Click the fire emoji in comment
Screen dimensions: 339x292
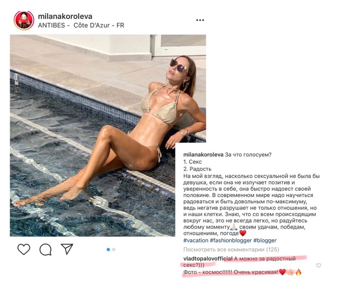(298, 272)
